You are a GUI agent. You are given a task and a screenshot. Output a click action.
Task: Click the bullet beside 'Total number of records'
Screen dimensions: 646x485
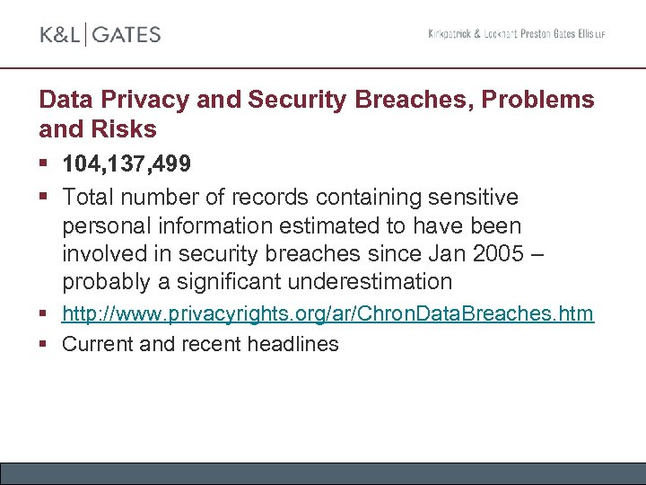[45, 196]
